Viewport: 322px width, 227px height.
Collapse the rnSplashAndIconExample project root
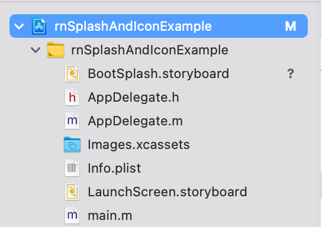coord(19,26)
